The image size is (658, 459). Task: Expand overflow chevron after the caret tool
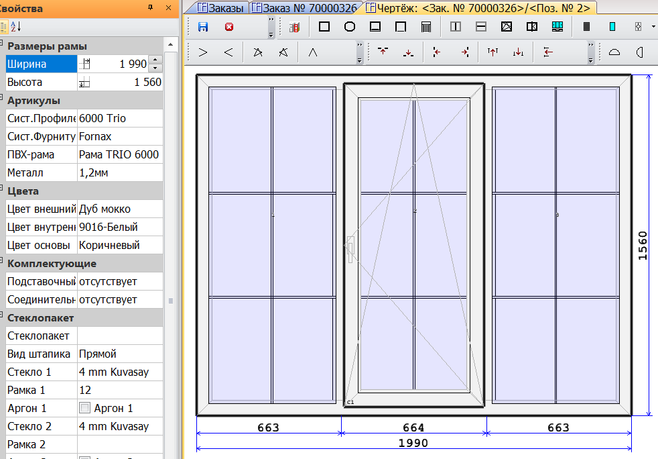[360, 52]
